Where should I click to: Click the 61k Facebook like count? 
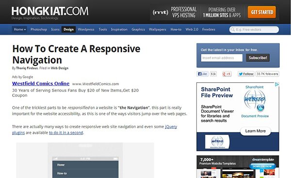[x=213, y=74]
